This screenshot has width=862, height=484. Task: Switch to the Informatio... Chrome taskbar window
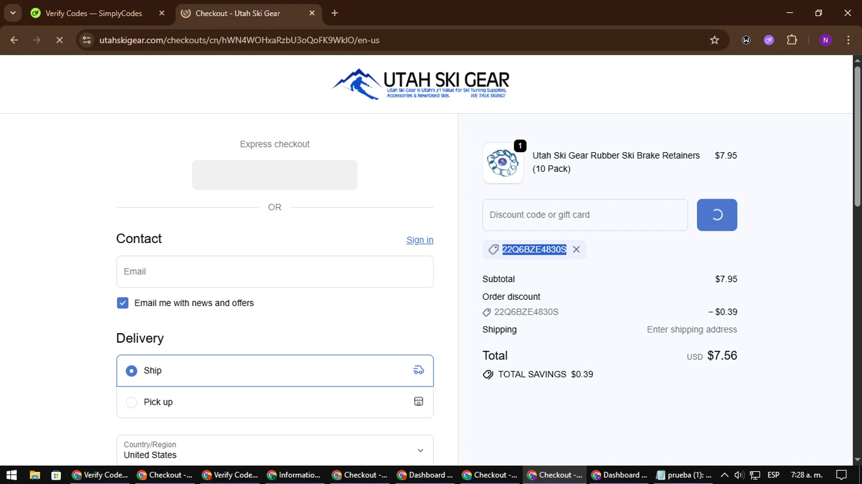pyautogui.click(x=294, y=475)
